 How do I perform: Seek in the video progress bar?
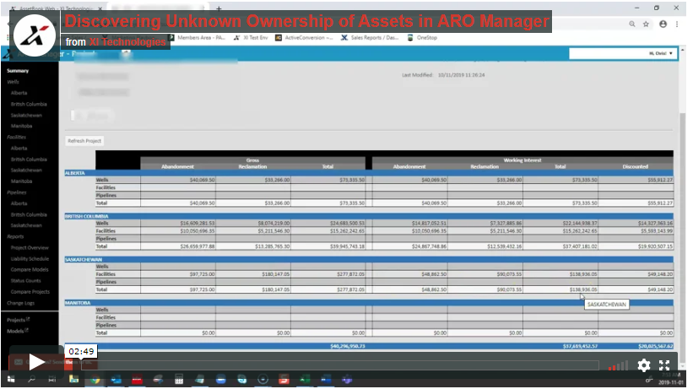tap(340, 365)
